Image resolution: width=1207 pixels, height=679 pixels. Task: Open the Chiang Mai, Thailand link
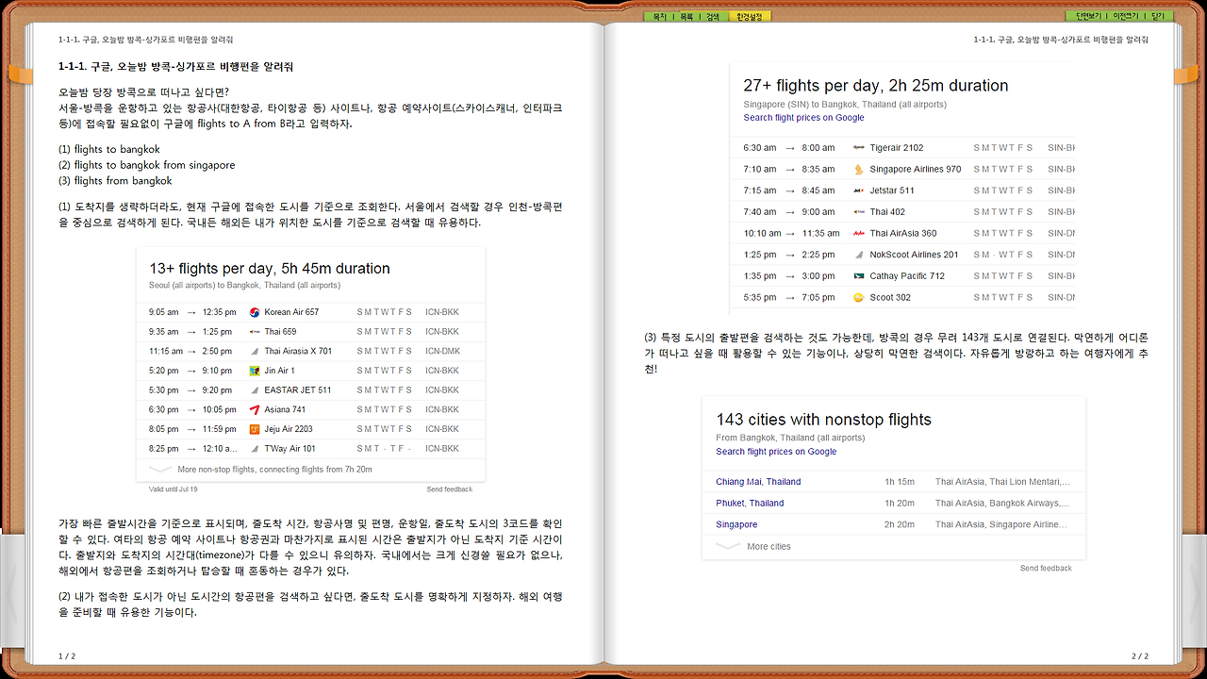click(758, 482)
